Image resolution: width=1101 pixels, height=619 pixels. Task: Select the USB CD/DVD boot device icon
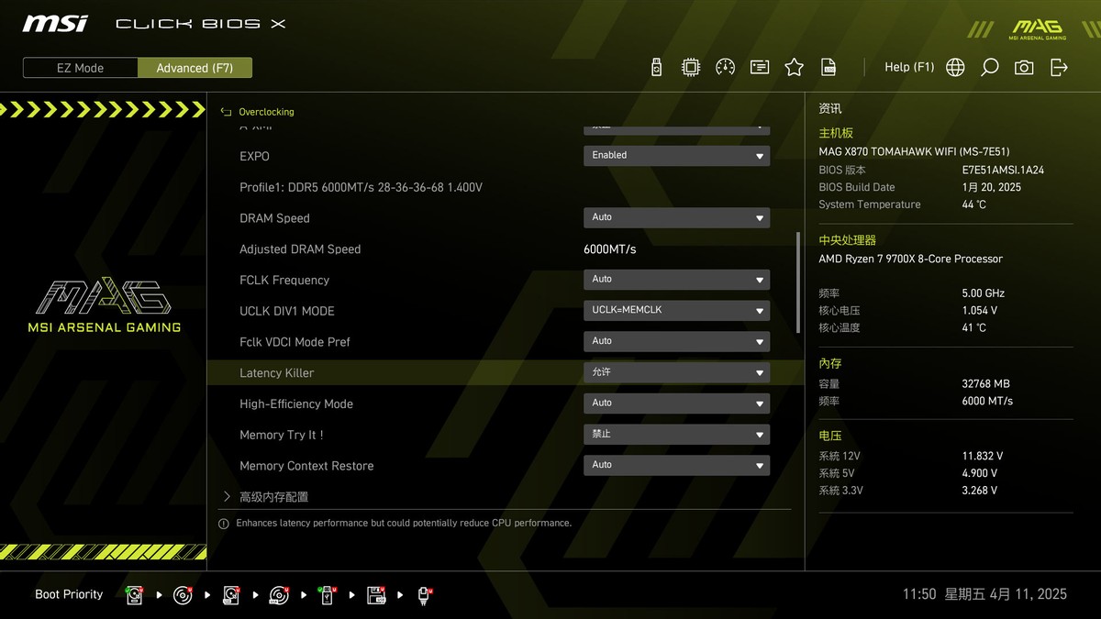pyautogui.click(x=279, y=595)
